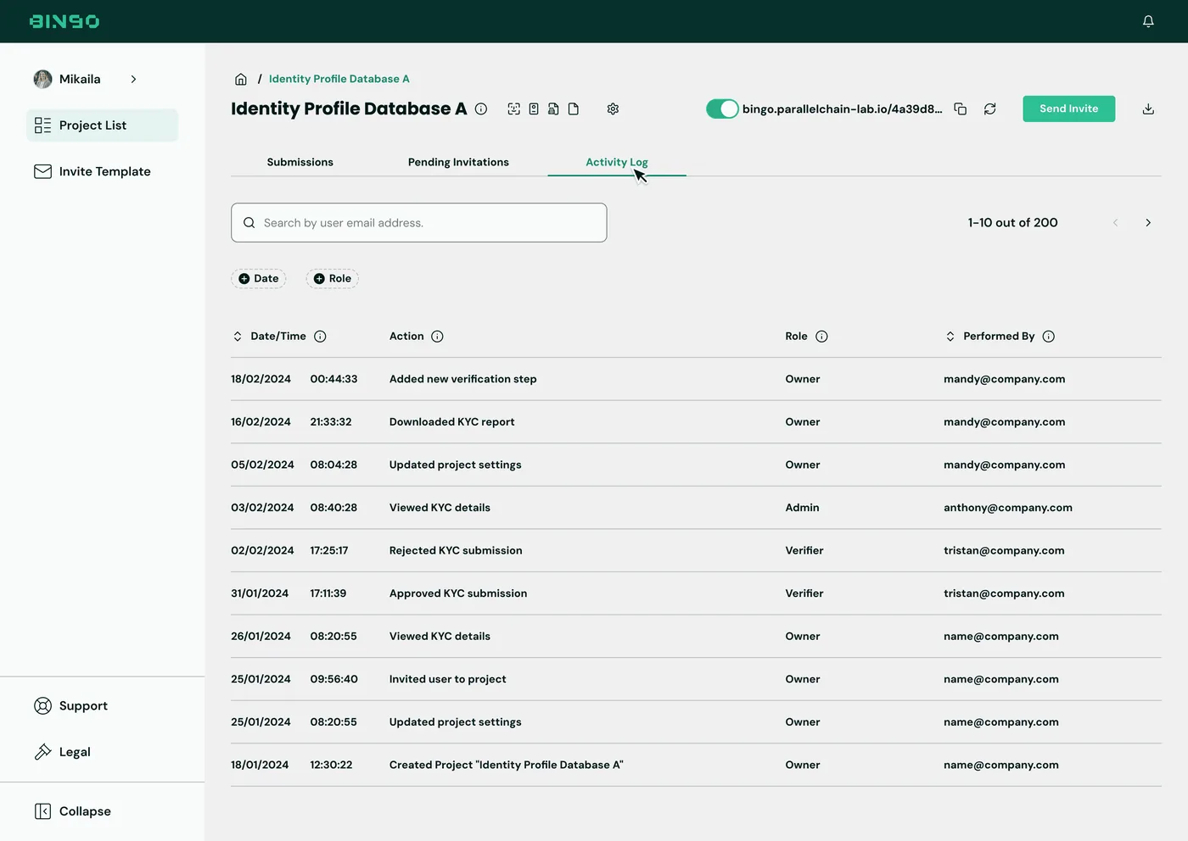Click Mikaila's profile avatar

pyautogui.click(x=42, y=79)
